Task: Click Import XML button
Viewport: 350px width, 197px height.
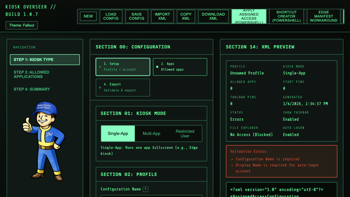Action: pyautogui.click(x=162, y=16)
